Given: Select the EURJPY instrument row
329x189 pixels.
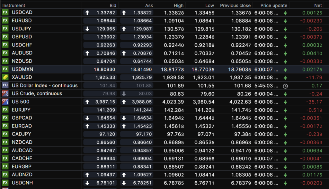Looking at the screenshot, I should click(21, 110).
